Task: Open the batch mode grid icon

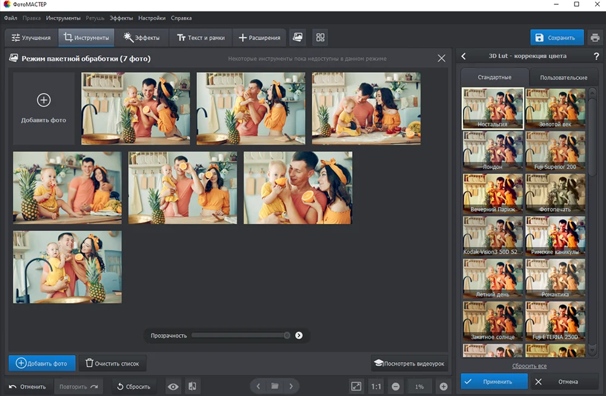Action: (x=321, y=38)
